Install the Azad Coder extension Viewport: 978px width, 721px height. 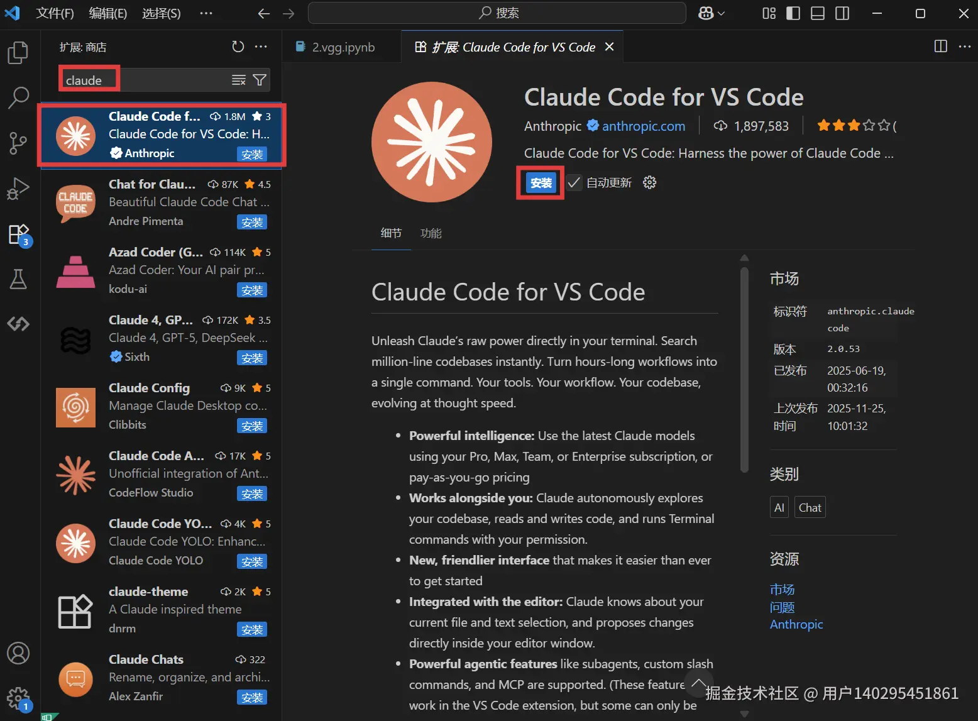252,290
